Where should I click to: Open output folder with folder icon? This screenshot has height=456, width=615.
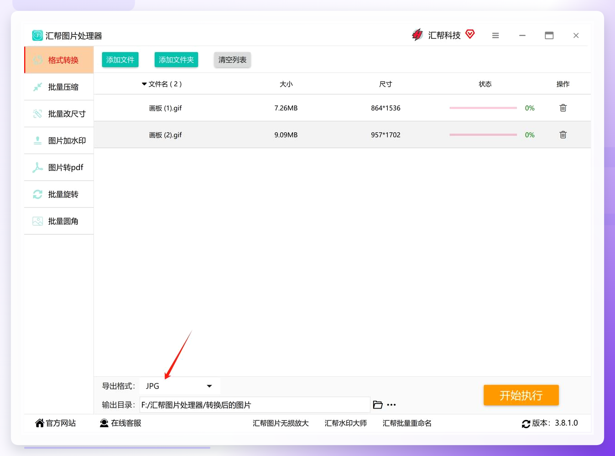(x=378, y=405)
